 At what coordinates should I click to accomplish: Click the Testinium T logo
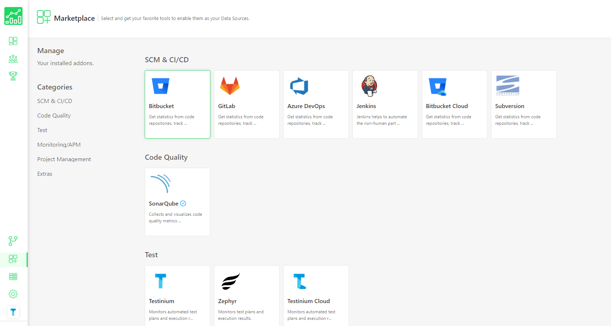click(x=161, y=281)
